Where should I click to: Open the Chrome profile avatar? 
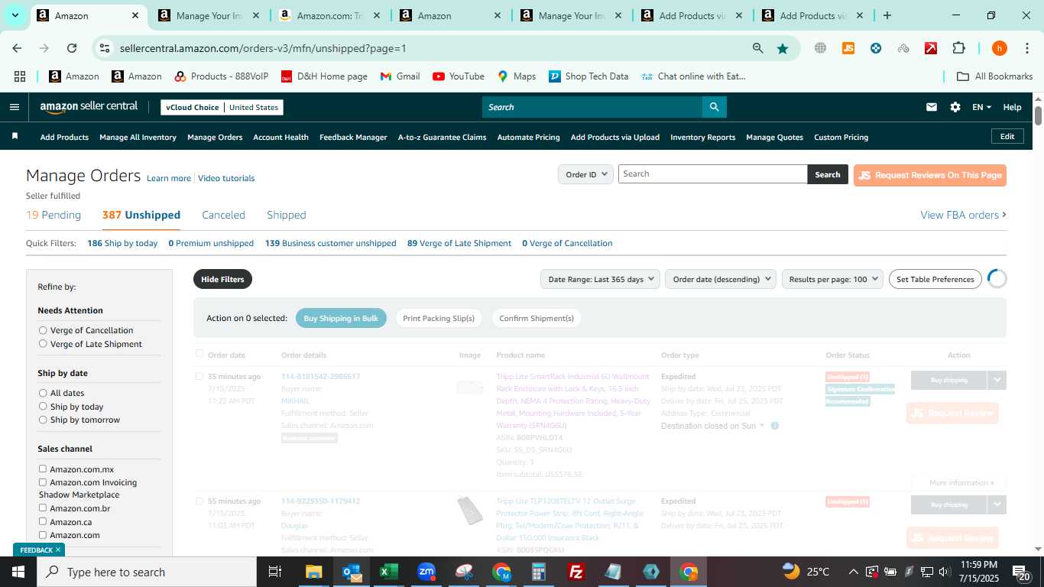pos(999,48)
